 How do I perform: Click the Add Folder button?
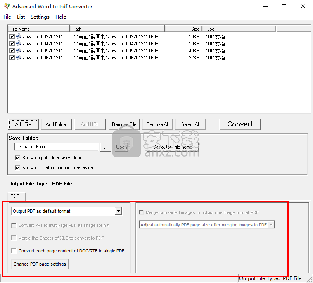click(56, 124)
